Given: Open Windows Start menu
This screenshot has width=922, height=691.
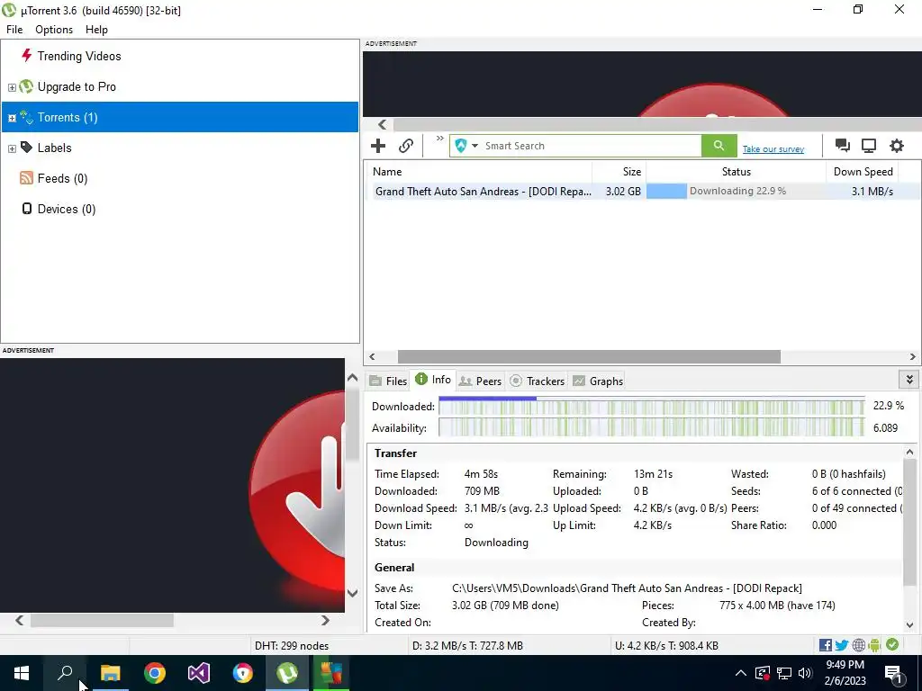Looking at the screenshot, I should pyautogui.click(x=22, y=673).
